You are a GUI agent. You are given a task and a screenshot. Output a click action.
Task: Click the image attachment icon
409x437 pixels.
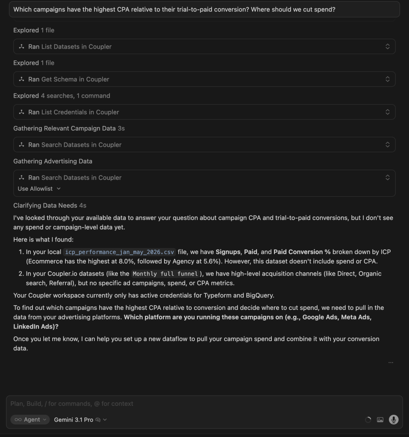(380, 420)
